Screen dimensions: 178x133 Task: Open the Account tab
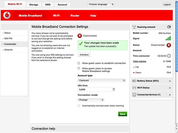(62, 4)
